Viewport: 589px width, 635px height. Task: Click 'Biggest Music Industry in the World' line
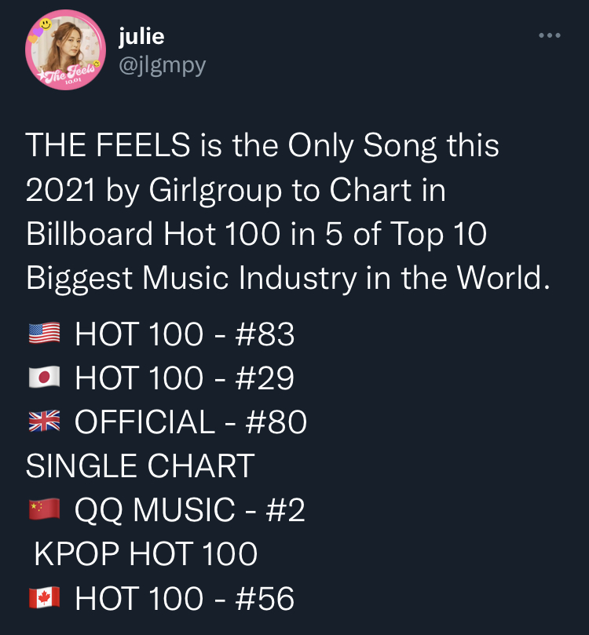(288, 278)
